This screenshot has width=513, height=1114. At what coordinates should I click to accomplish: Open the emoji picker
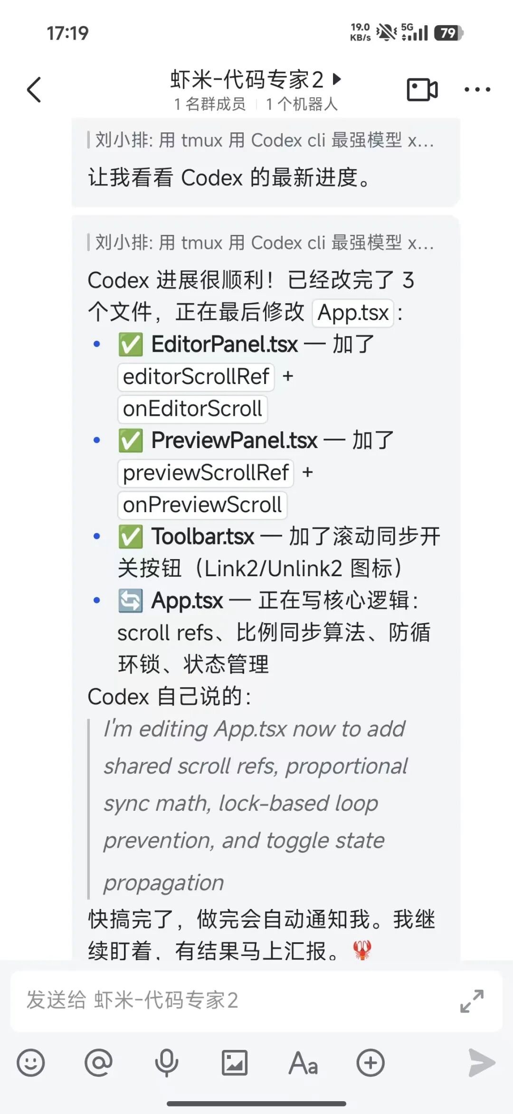[31, 1062]
